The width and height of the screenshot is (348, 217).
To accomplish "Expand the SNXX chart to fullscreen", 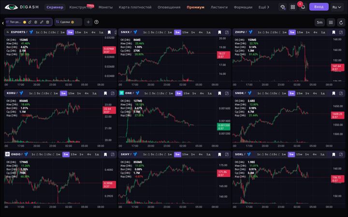I will pos(227,32).
